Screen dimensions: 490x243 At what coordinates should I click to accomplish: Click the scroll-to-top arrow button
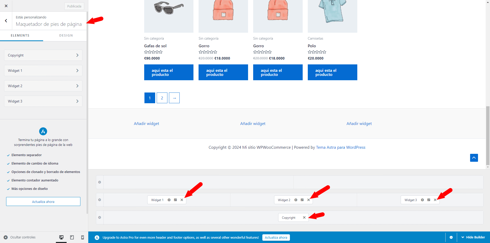474,158
